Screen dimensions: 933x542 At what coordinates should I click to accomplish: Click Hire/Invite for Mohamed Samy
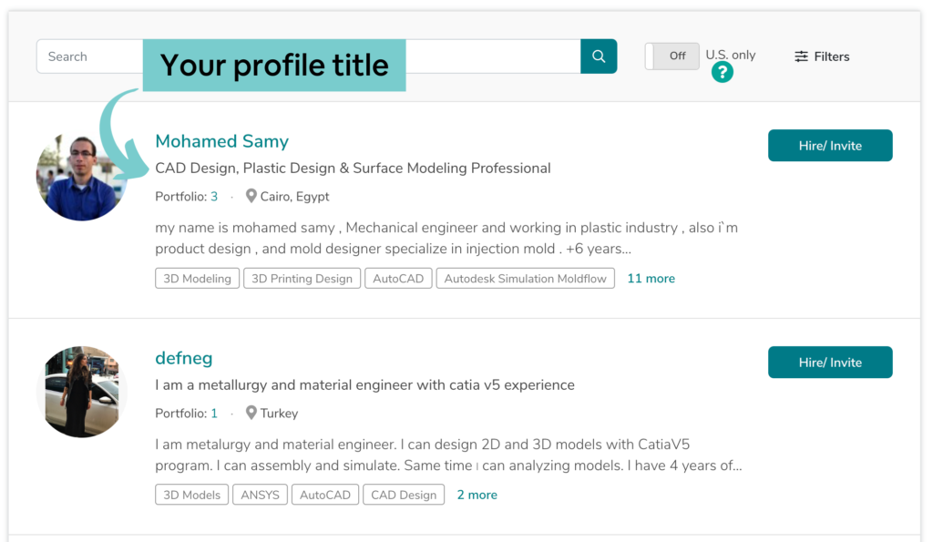pos(829,145)
